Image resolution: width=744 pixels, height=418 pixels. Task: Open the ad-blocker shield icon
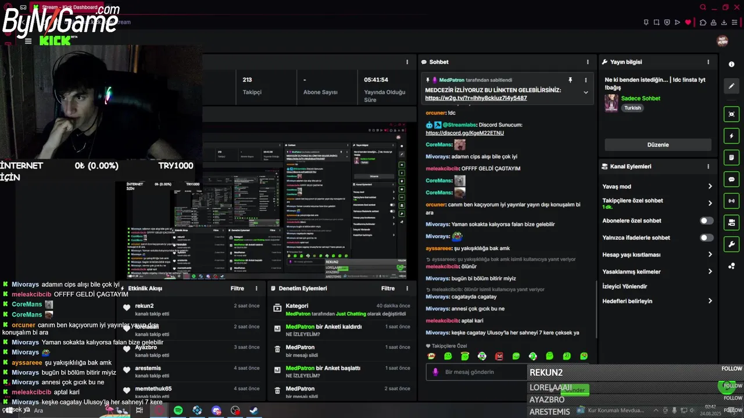point(667,22)
